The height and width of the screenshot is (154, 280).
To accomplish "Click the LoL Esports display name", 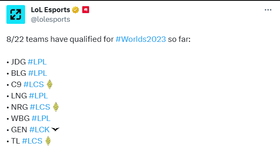I will pos(51,10).
